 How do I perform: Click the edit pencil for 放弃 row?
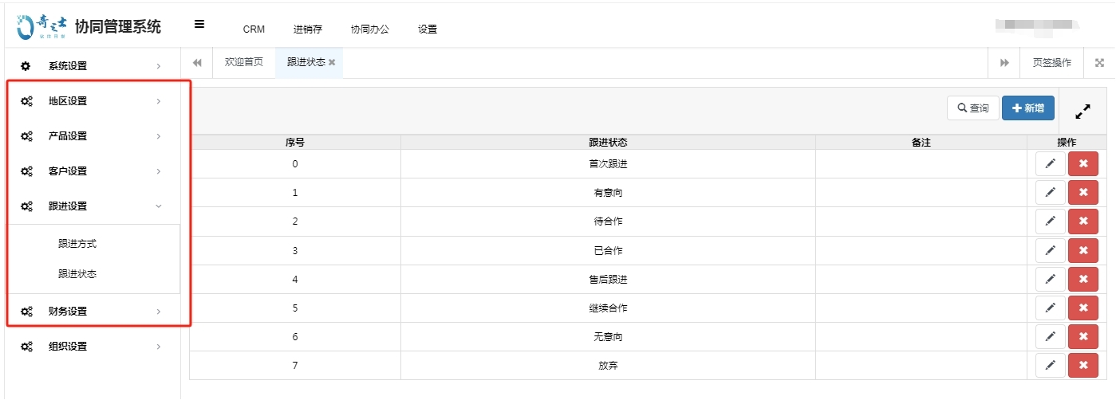(1050, 366)
